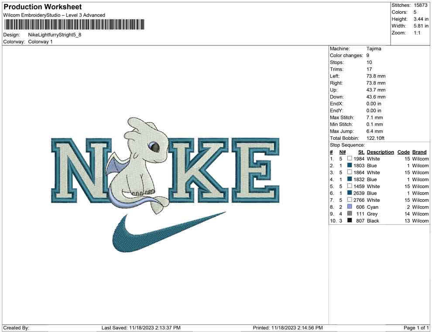Click the swoosh shape in the design preview
The width and height of the screenshot is (432, 332).
pos(168,232)
